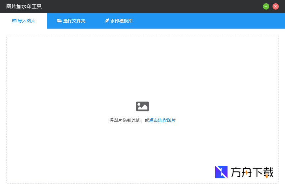Click the green minimize button

(266, 6)
